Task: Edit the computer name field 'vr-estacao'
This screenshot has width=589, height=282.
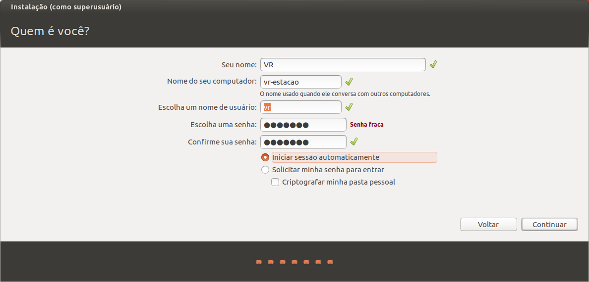Action: pyautogui.click(x=301, y=82)
